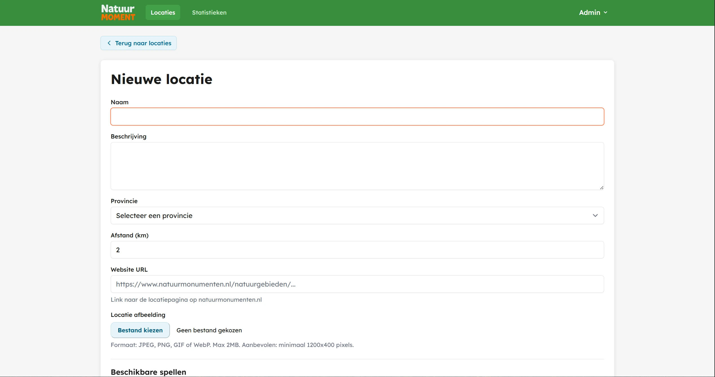Viewport: 715px width, 377px height.
Task: Click inside the Beschrijving text area
Action: click(x=357, y=166)
